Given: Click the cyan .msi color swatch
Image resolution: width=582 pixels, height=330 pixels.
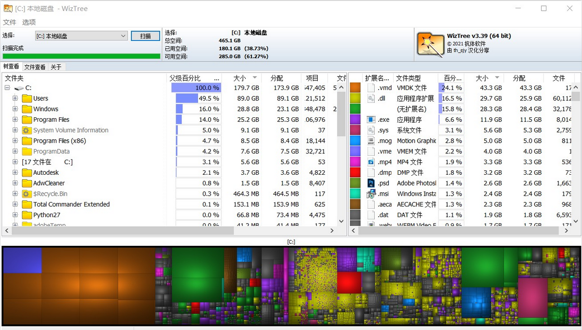Looking at the screenshot, I should coord(355,194).
